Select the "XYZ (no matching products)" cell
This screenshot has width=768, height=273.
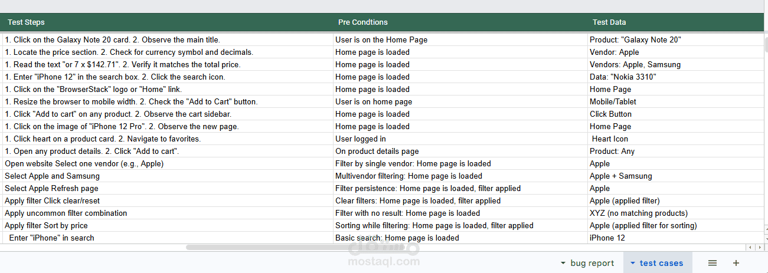pyautogui.click(x=639, y=213)
